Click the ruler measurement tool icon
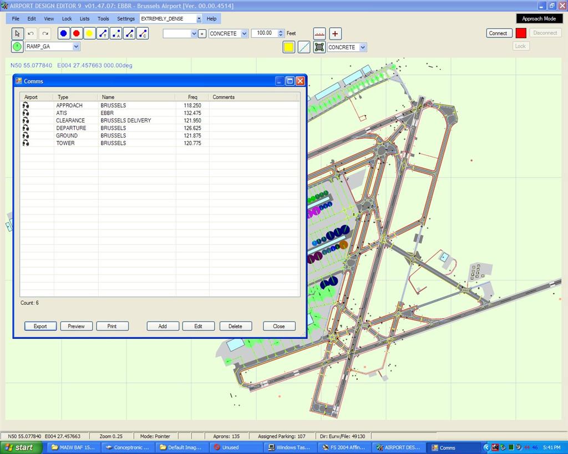 [319, 33]
